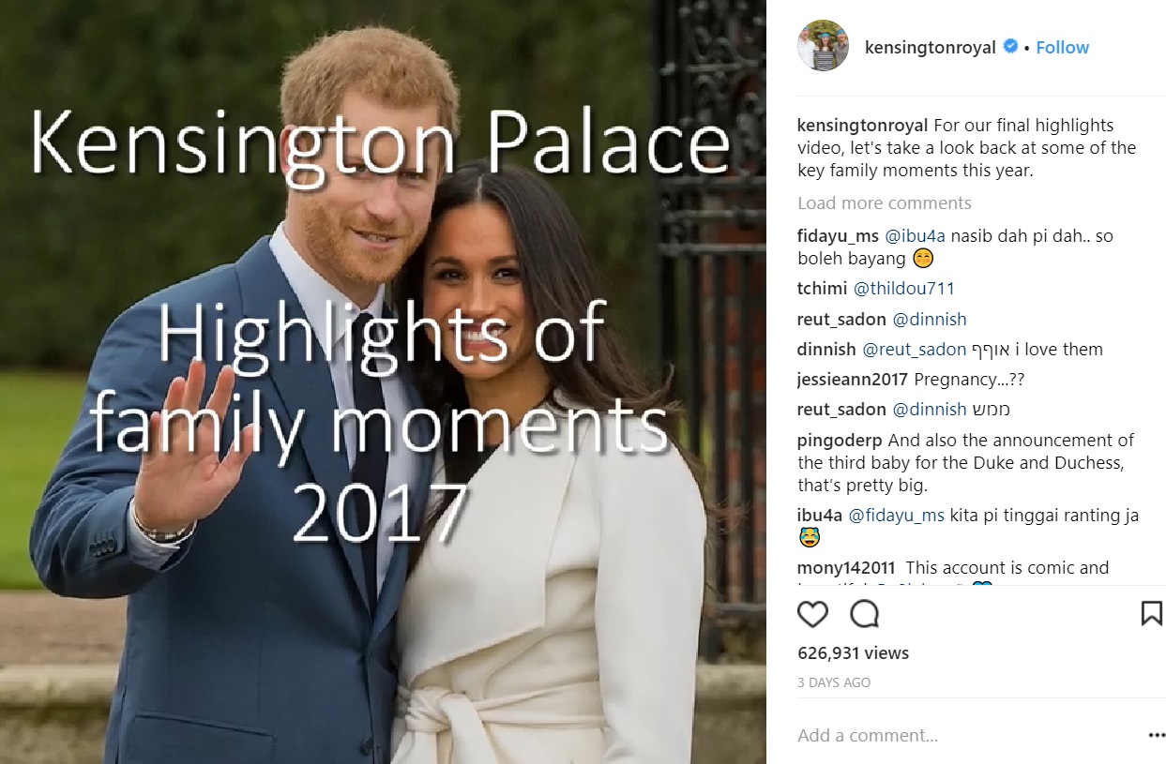Open mony142011's profile
1166x764 pixels.
[x=845, y=568]
